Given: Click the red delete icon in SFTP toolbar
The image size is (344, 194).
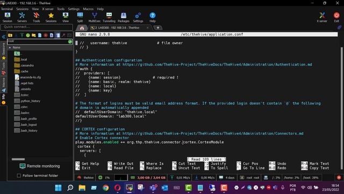Looking at the screenshot, I should (x=46, y=35).
